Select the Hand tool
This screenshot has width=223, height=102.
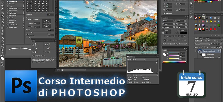click(2, 50)
